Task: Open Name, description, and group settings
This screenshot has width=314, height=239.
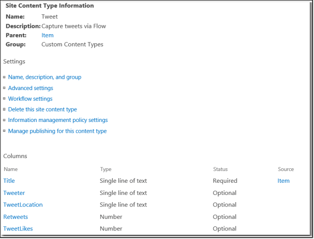Action: 44,77
